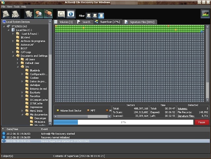Click the info icon on the 19:36:53 log row
Screen dimensions: 211x159
point(4,133)
